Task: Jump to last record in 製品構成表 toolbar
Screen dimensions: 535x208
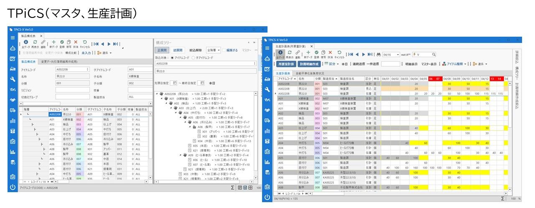Action: tap(115, 43)
